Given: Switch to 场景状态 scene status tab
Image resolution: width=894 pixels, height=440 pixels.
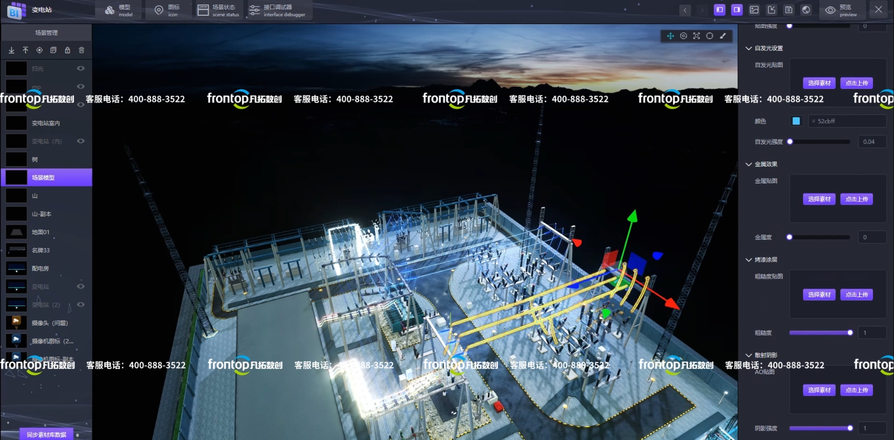Looking at the screenshot, I should 218,10.
